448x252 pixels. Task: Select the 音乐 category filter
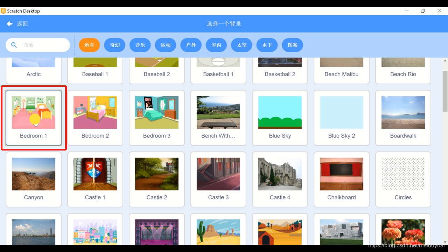tap(140, 45)
